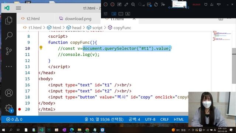Change the CRLF end-of-line sequence
This screenshot has height=133, width=236.
point(164,119)
